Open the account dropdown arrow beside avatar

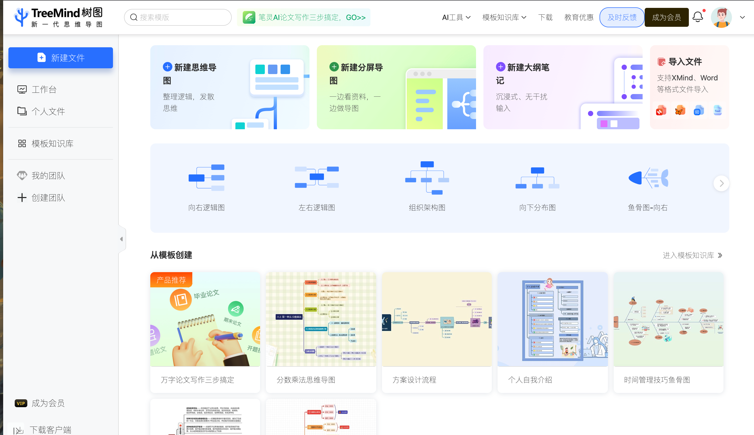pyautogui.click(x=742, y=17)
